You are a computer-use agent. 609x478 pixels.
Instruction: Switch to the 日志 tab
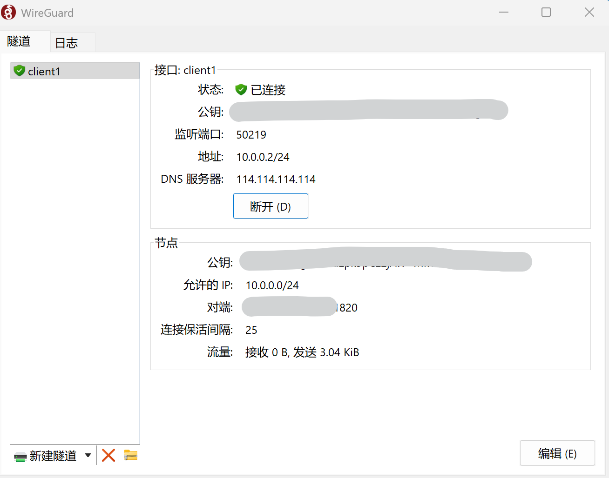coord(73,43)
